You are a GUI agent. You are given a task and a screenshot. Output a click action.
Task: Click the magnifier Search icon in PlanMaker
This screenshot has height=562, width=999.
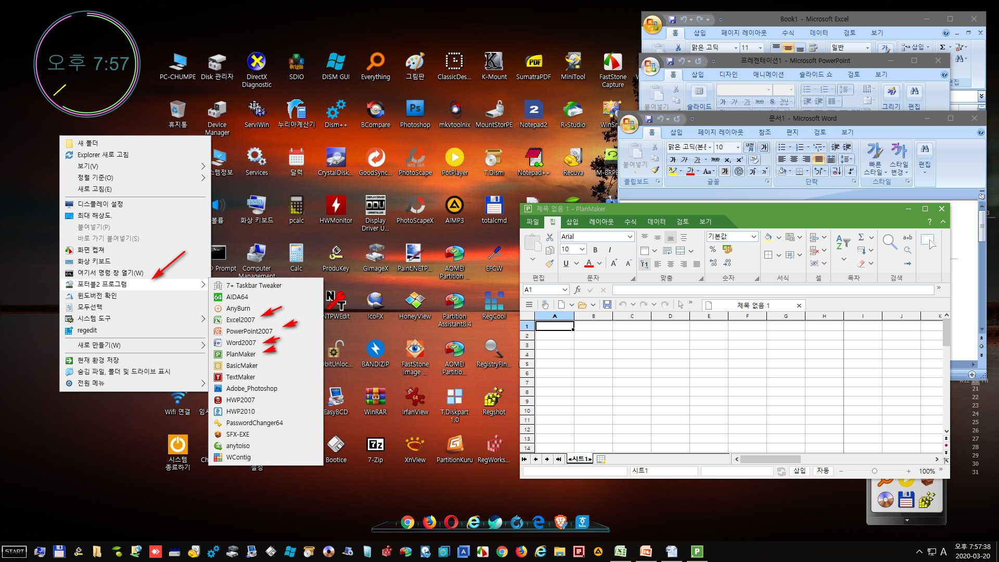[x=890, y=242]
